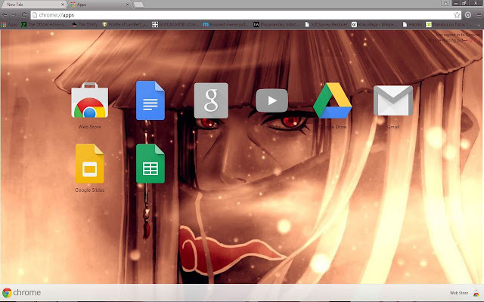Launch the Gmail envelope app
Screen dimensions: 484x302
(393, 100)
